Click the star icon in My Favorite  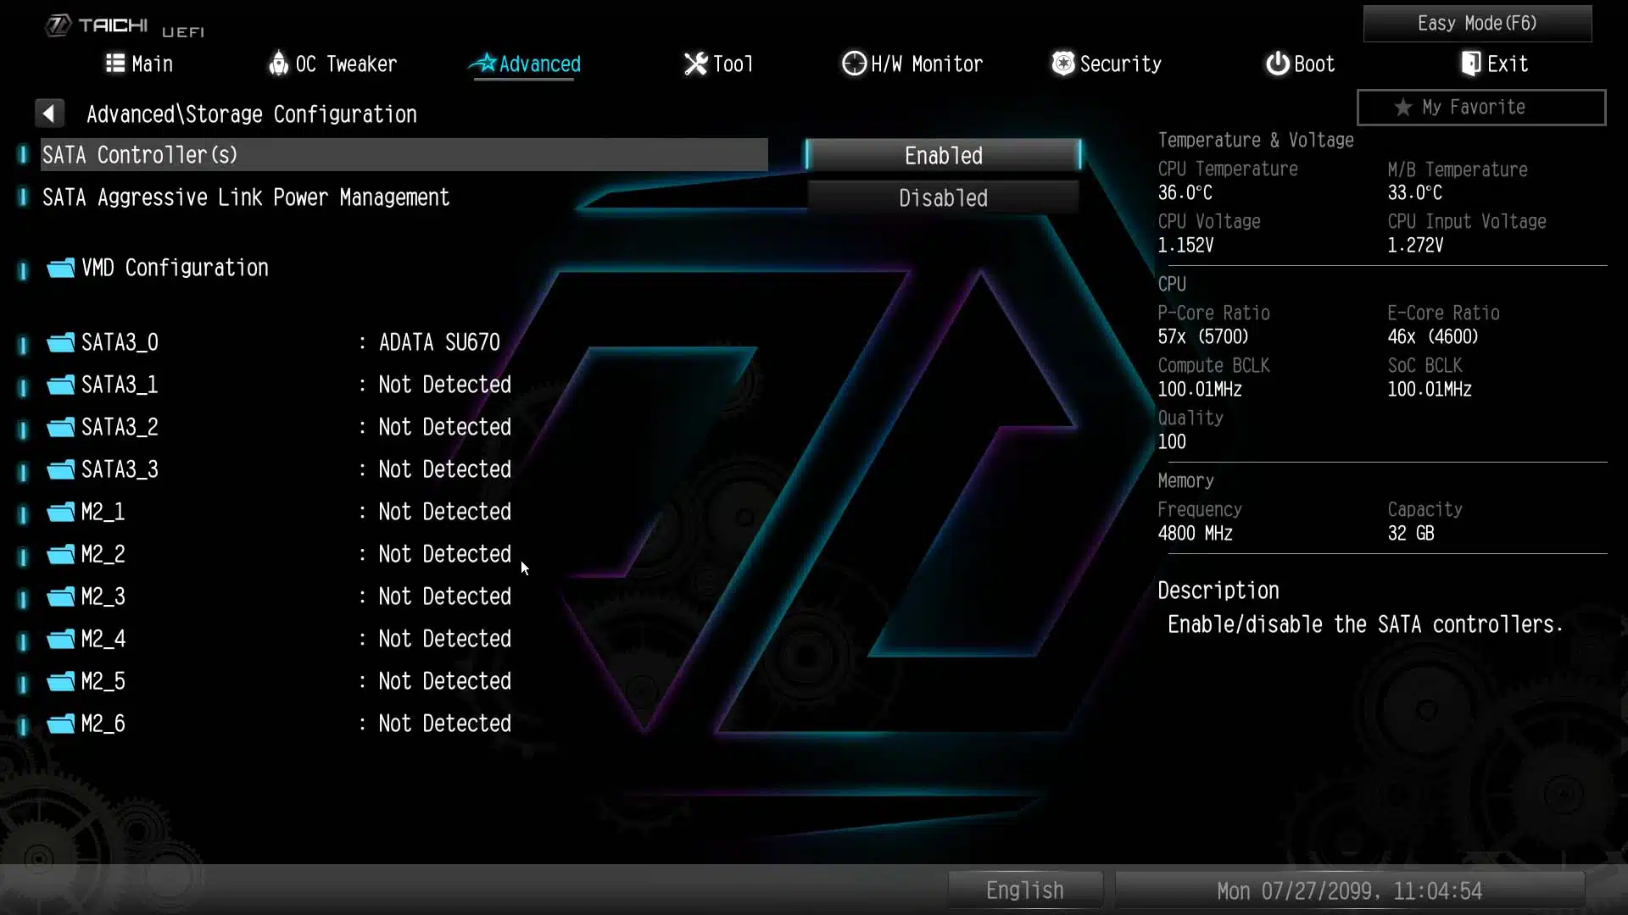point(1403,108)
